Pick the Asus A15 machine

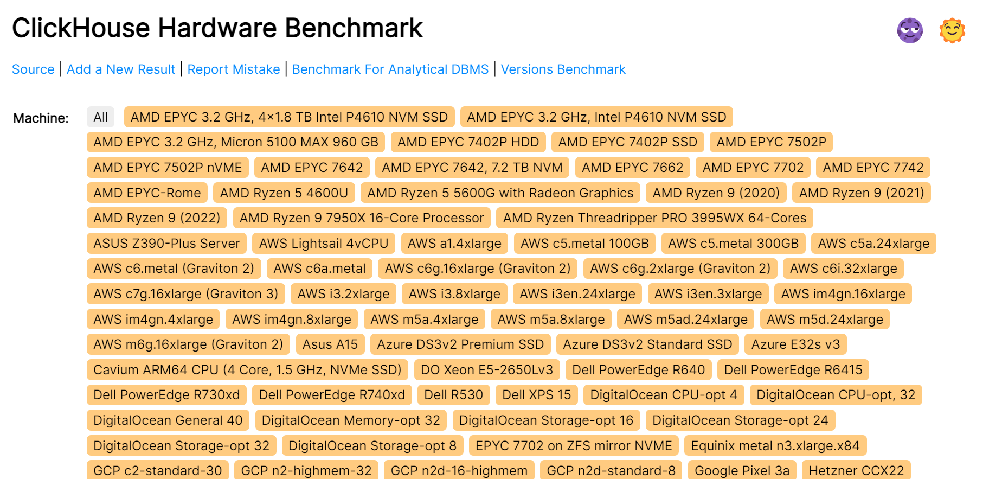(x=330, y=344)
